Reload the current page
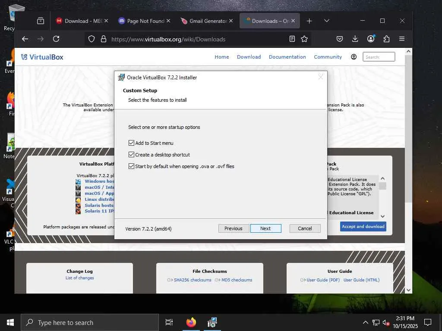 click(56, 39)
